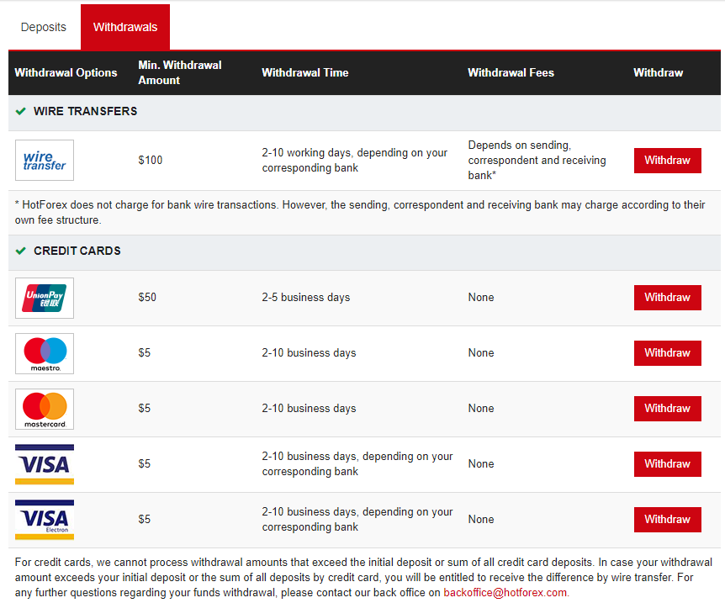
Task: Click the wire transfer logo
Action: pyautogui.click(x=45, y=160)
